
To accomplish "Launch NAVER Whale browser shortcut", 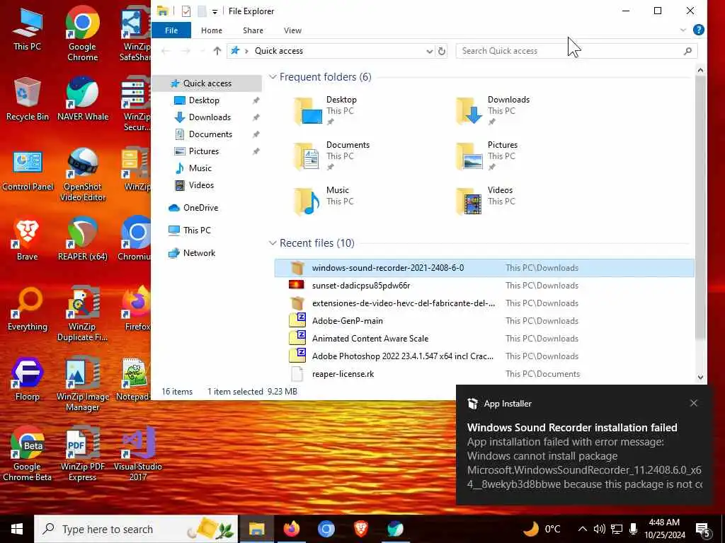I will click(83, 99).
